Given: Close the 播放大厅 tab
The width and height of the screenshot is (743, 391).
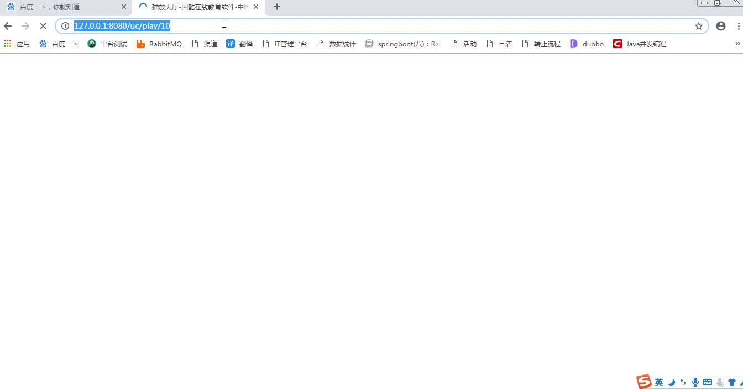Looking at the screenshot, I should (256, 7).
